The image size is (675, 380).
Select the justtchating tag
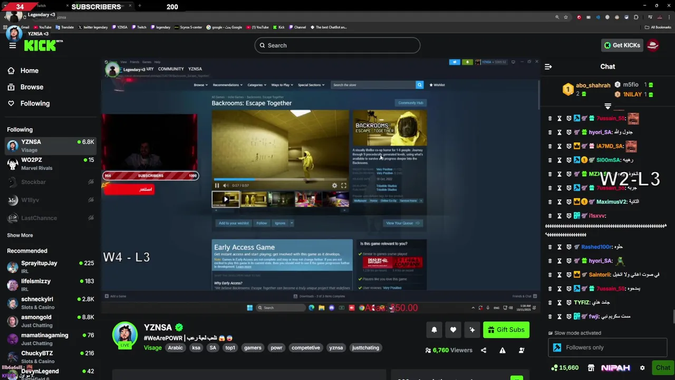(365, 348)
